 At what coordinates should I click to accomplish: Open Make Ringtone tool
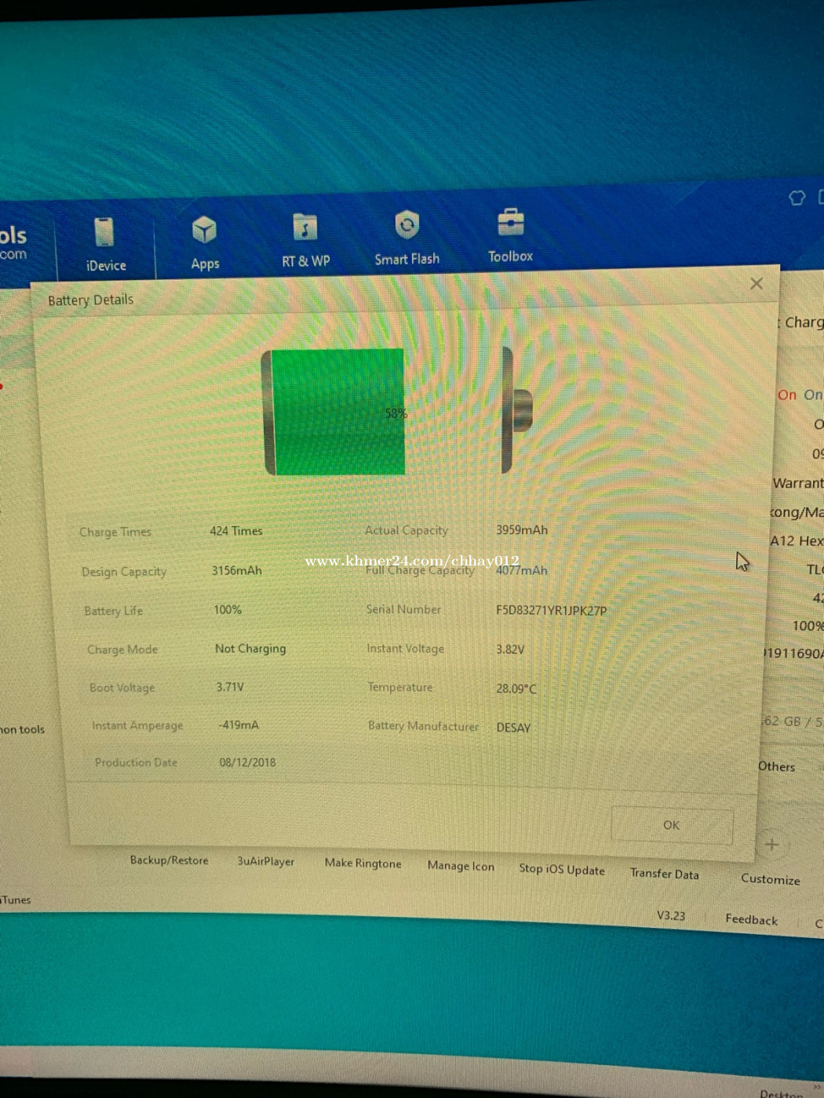point(363,863)
